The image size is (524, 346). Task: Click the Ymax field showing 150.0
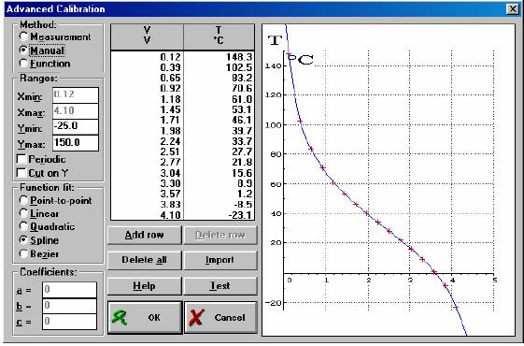click(76, 143)
